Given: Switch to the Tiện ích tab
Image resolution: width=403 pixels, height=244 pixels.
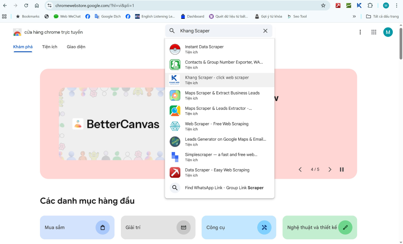Looking at the screenshot, I should coord(49,47).
